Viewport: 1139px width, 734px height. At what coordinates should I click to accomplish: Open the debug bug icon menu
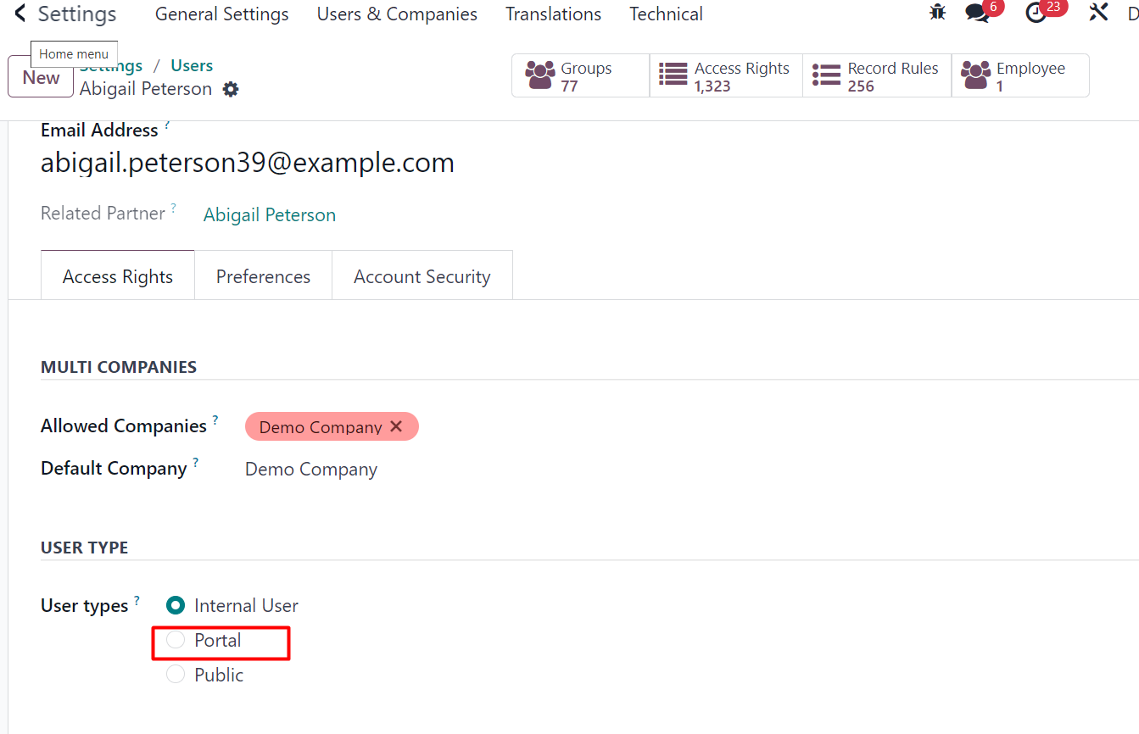pyautogui.click(x=937, y=13)
